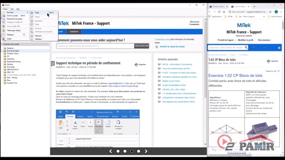Image resolution: width=285 pixels, height=160 pixels.
Task: Switch to the first browser tab
Action: tap(218, 7)
